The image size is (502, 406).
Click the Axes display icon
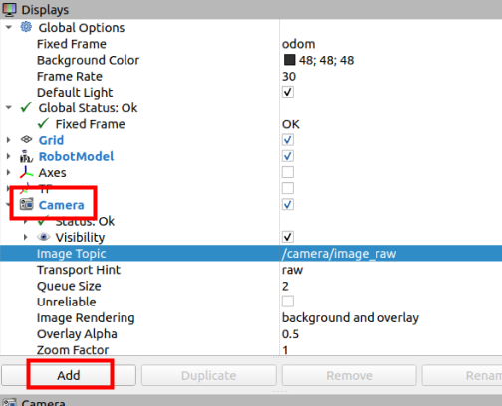coord(26,172)
